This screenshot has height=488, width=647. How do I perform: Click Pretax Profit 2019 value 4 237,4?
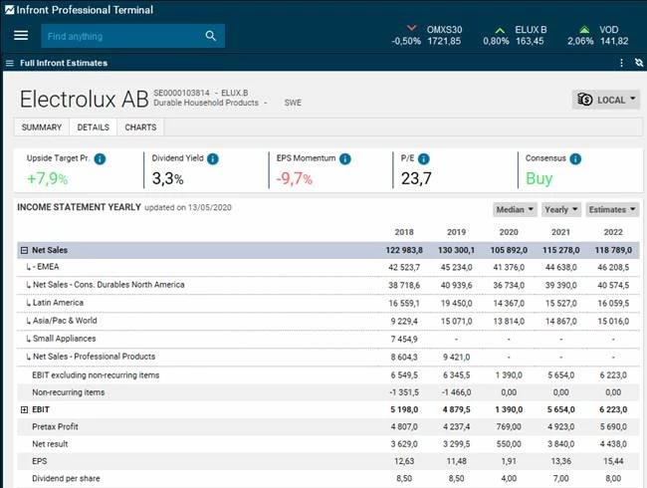[x=456, y=427]
